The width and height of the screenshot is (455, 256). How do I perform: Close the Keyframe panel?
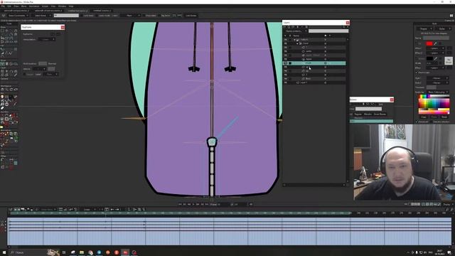coord(63,27)
